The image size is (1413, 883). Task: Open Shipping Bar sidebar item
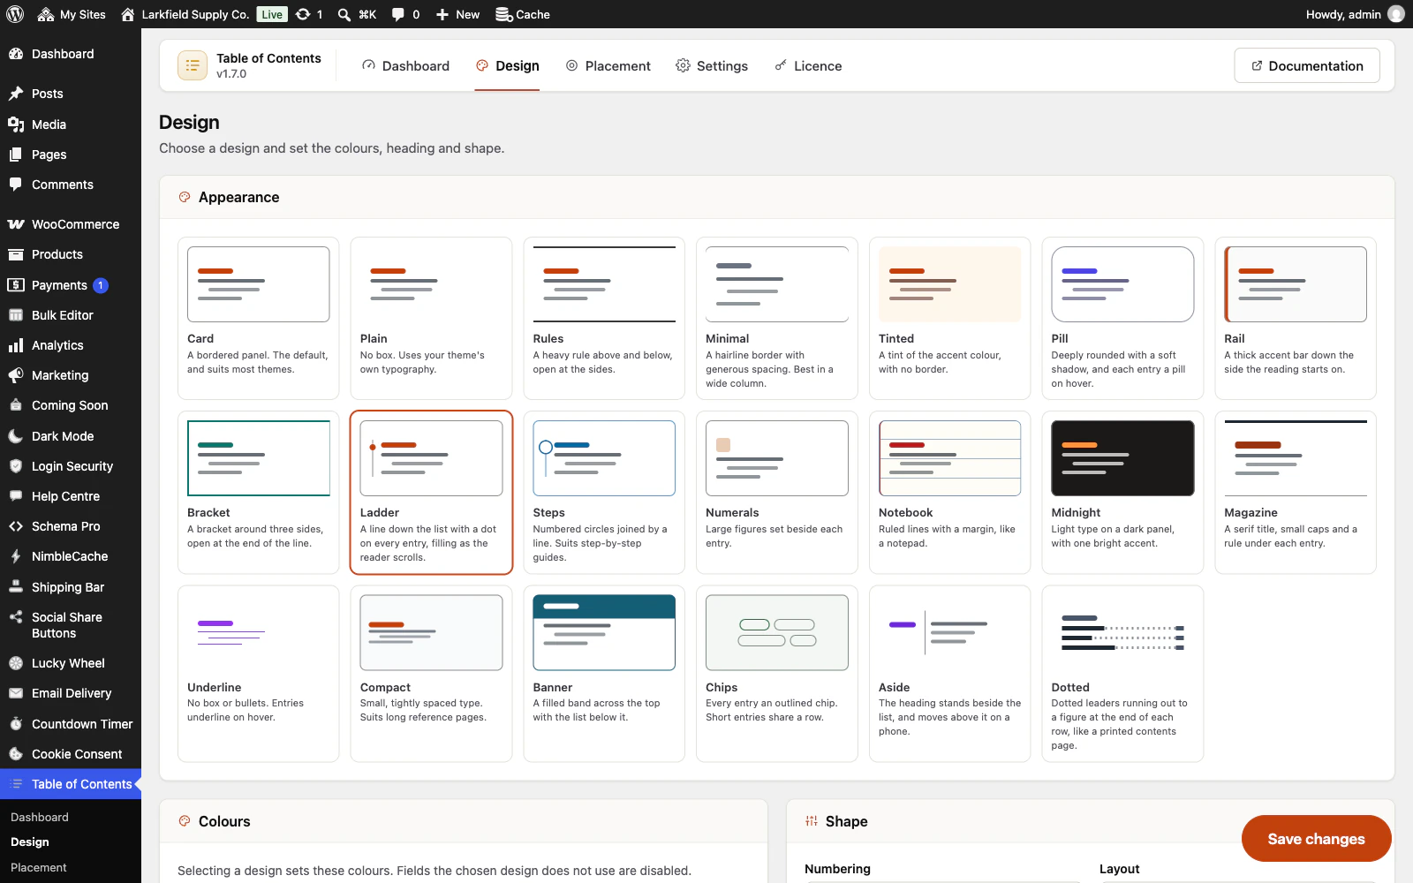coord(71,587)
